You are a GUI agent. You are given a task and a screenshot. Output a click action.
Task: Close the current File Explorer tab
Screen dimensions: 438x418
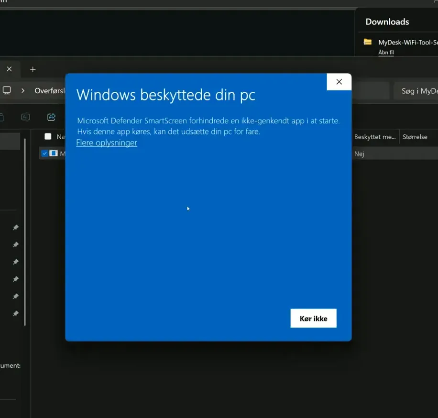[x=9, y=69]
